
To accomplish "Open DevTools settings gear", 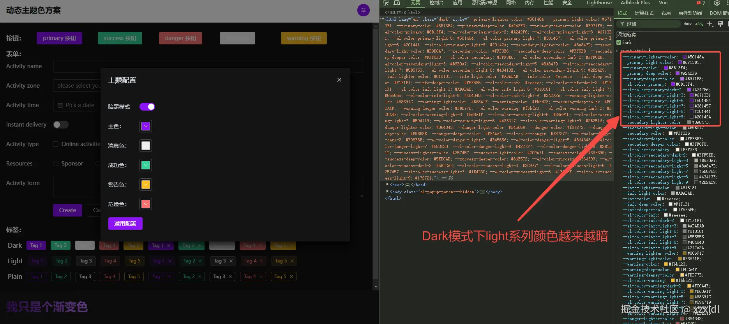I will click(717, 3).
